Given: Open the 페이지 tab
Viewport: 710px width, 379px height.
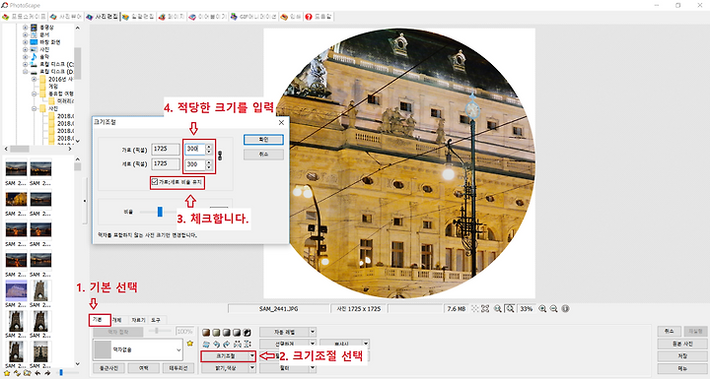Looking at the screenshot, I should click(x=172, y=17).
